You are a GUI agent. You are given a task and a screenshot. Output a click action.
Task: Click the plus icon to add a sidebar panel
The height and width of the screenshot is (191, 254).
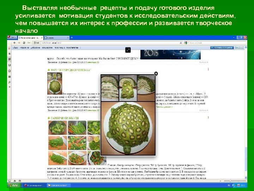pyautogui.click(x=10, y=87)
